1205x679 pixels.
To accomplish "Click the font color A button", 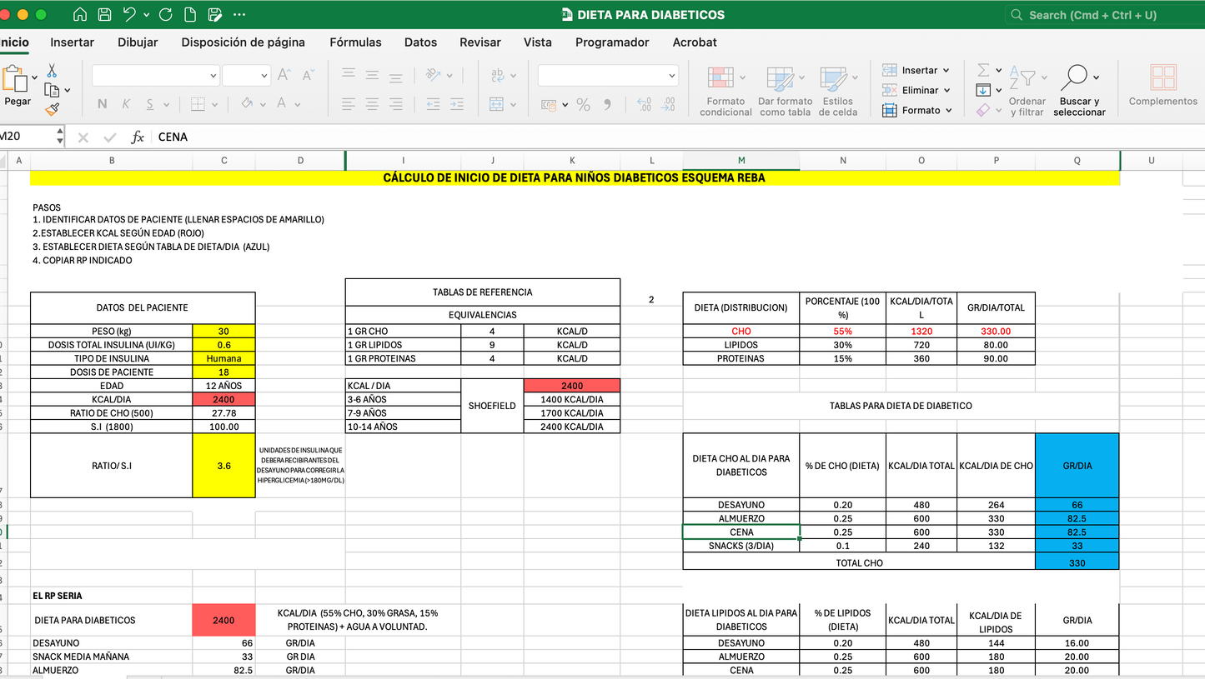I will [x=282, y=104].
